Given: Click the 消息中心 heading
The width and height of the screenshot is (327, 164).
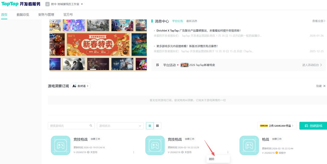Looking at the screenshot, I should click(162, 21).
